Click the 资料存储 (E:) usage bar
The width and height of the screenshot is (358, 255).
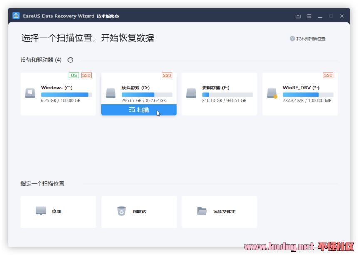coord(227,95)
